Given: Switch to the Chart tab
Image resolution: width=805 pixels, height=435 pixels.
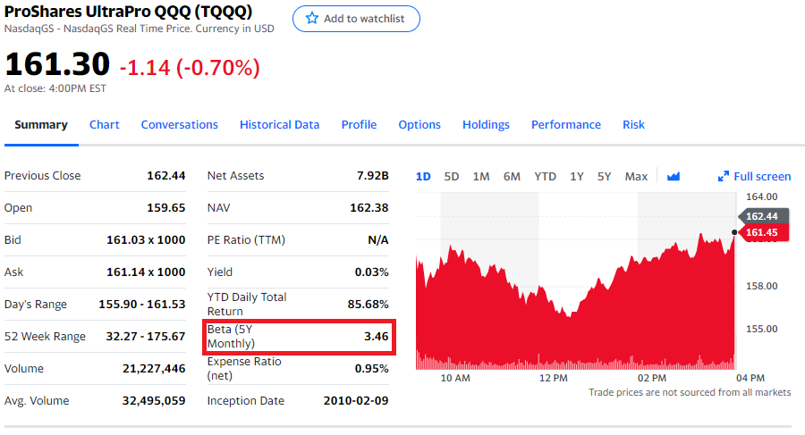Looking at the screenshot, I should [105, 125].
